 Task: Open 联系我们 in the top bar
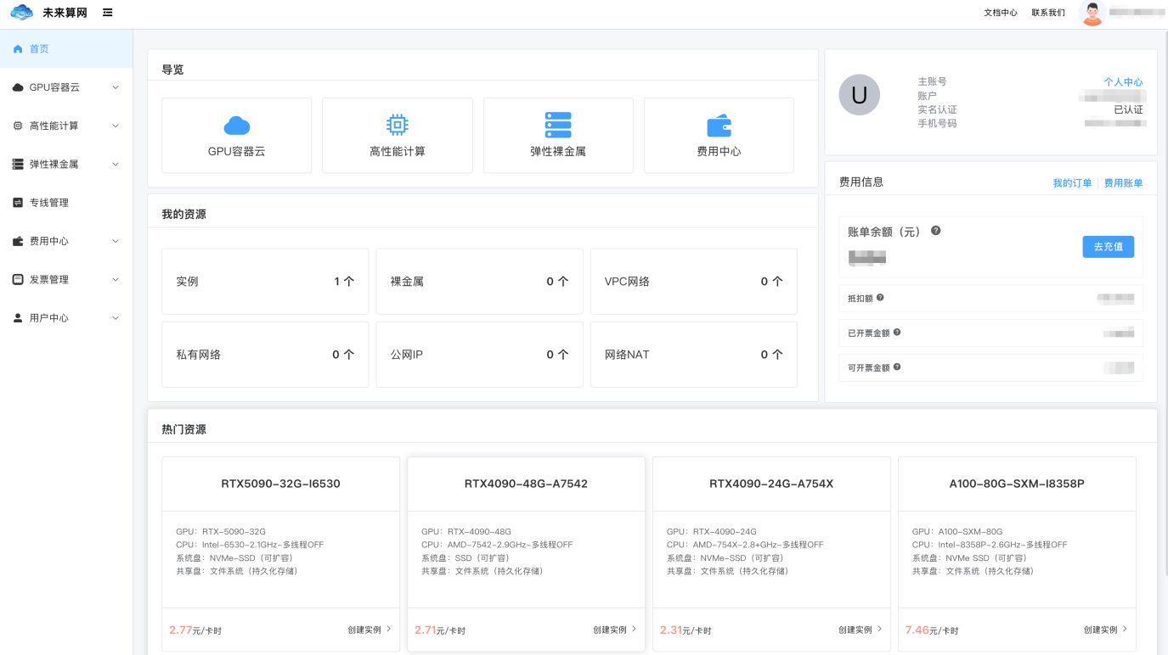pyautogui.click(x=1048, y=13)
